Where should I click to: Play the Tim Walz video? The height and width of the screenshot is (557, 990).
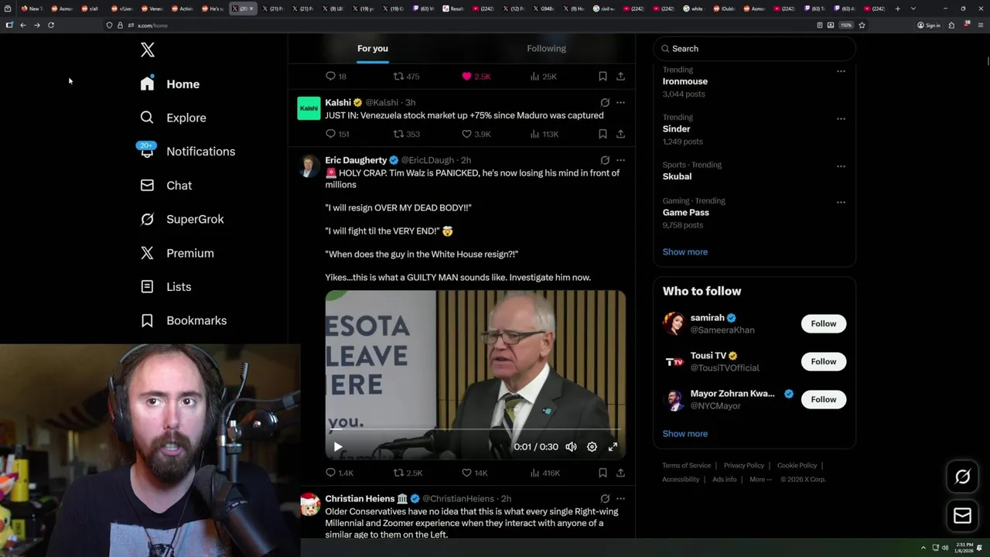pyautogui.click(x=338, y=446)
